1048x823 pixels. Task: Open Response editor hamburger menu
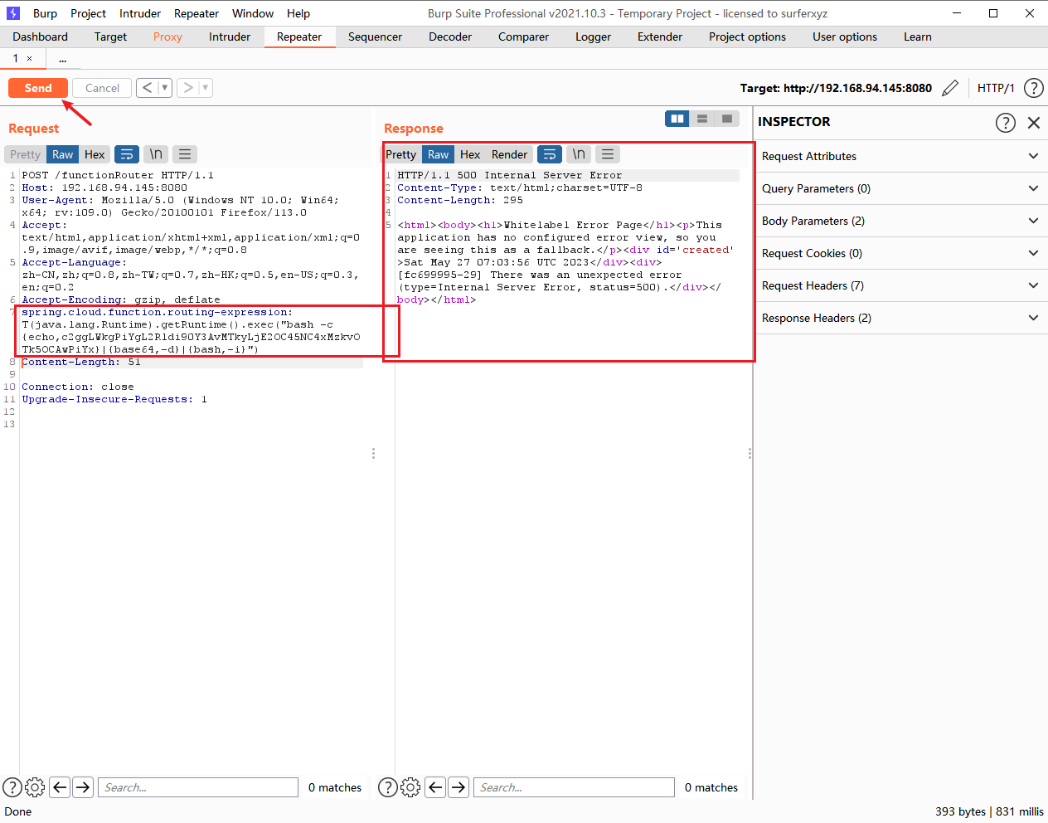point(608,154)
